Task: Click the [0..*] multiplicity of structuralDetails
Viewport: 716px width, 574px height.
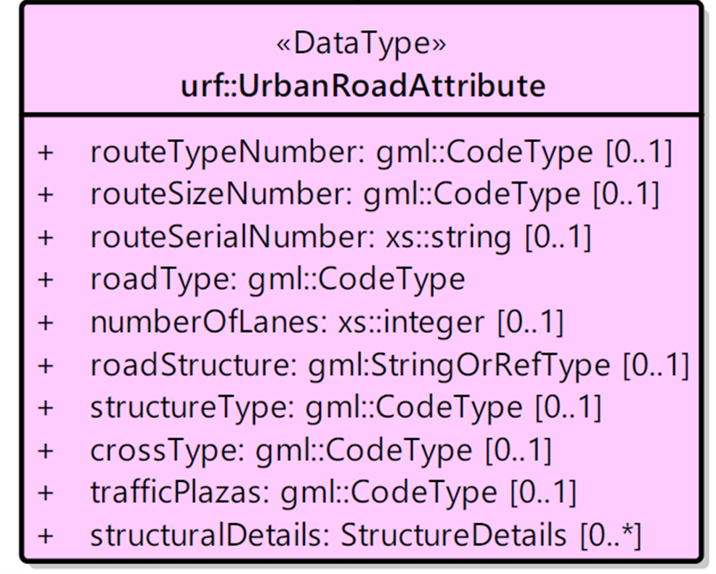Action: coord(611,535)
